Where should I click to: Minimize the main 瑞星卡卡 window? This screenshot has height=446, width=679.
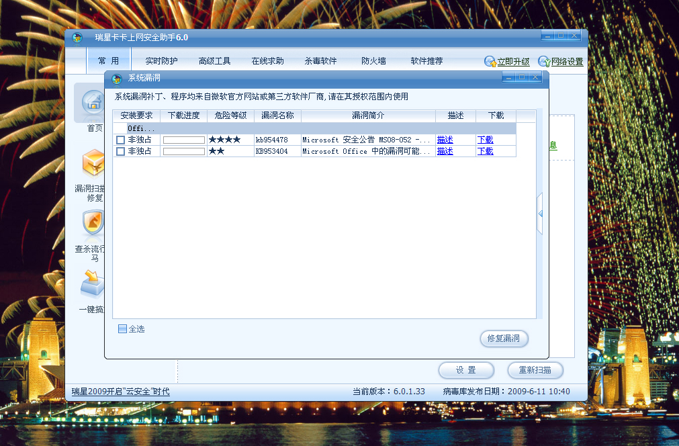point(548,36)
